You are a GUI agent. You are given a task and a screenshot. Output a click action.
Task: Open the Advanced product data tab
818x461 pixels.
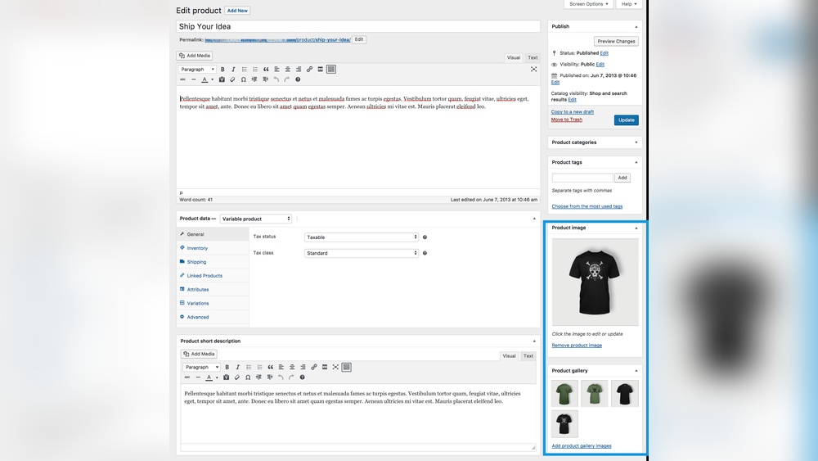click(198, 317)
